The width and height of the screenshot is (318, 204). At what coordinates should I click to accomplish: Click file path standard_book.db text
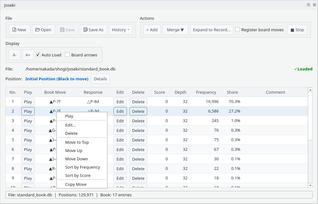point(70,69)
